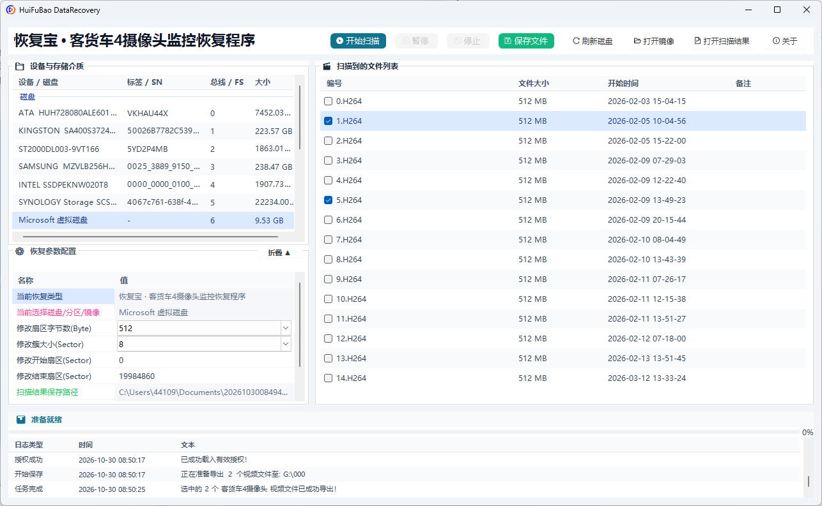Image resolution: width=822 pixels, height=506 pixels.
Task: Select the SAMSUNG MZVLB256H disk row
Action: (153, 167)
